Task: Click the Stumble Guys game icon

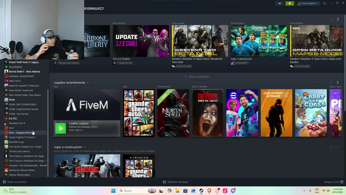Action: (x=6, y=142)
